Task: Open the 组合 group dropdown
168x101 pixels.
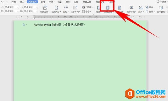Action: [150, 7]
